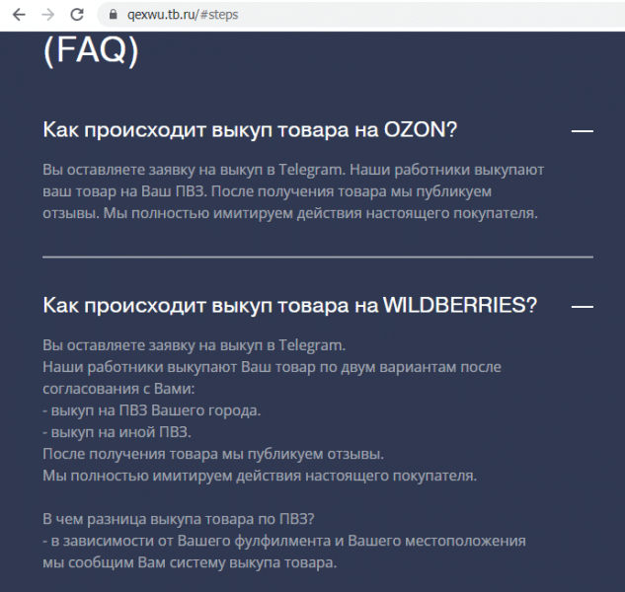Click 'После получения товара мы публикуем отзывы' under WILDBERRIES

pyautogui.click(x=213, y=454)
